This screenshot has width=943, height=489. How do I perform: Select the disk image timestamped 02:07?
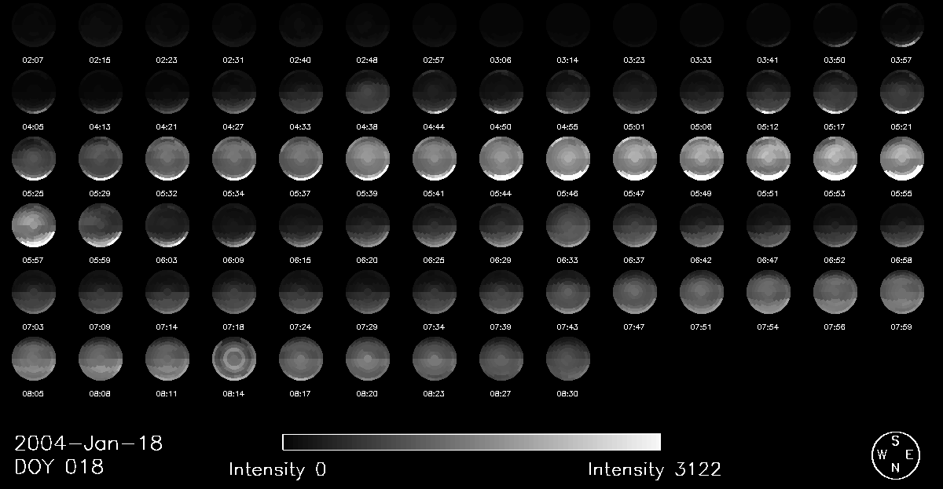coord(33,25)
